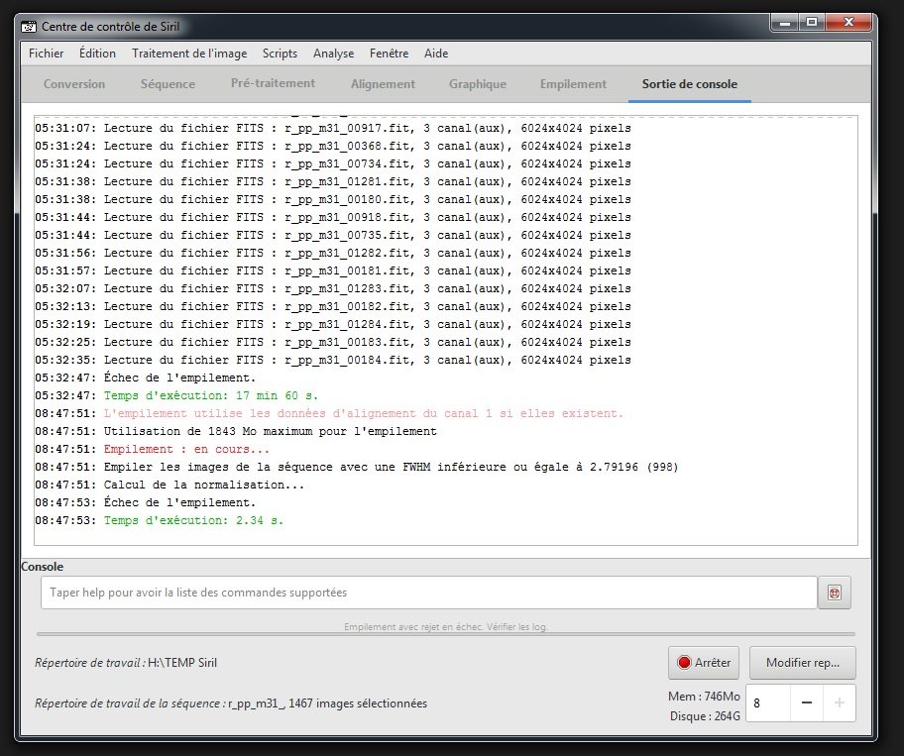Click the Modifier rep... button

coord(803,663)
